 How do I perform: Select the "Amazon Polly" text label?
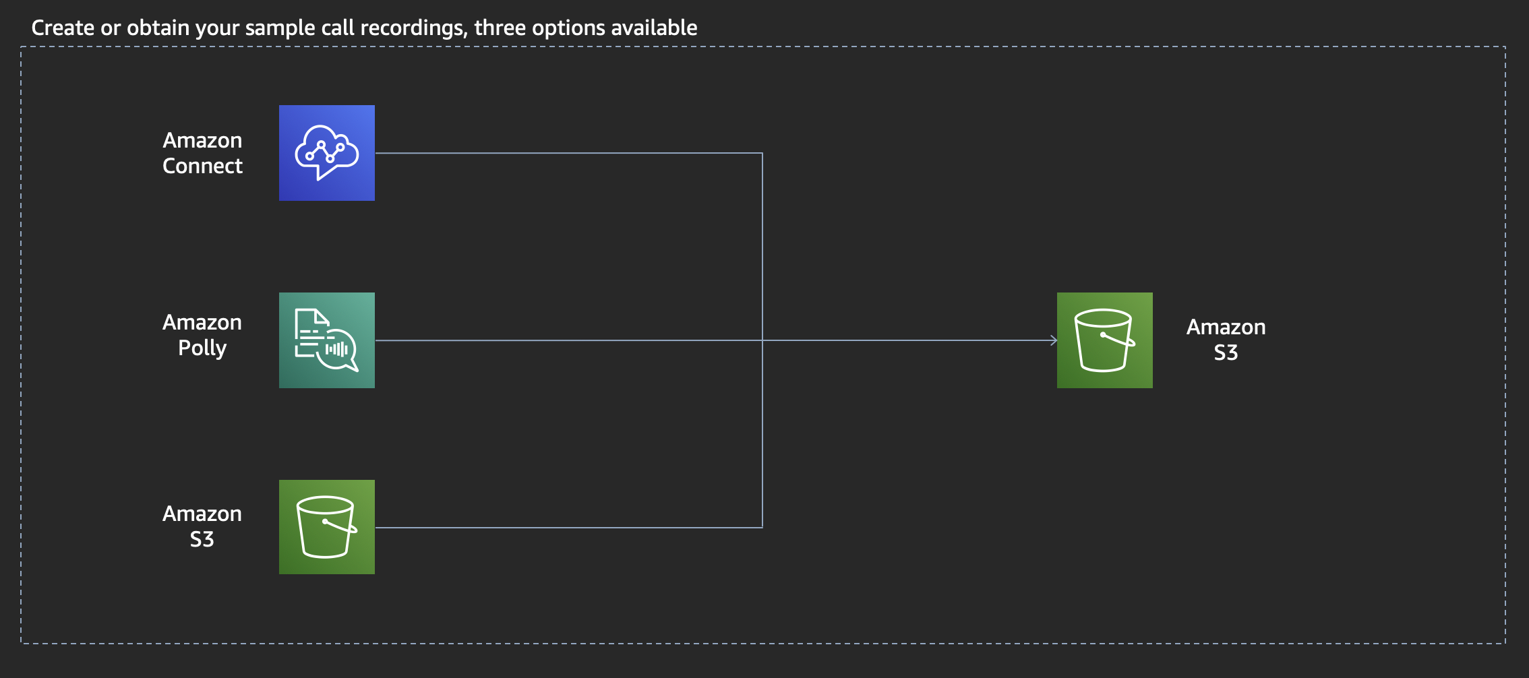(202, 335)
